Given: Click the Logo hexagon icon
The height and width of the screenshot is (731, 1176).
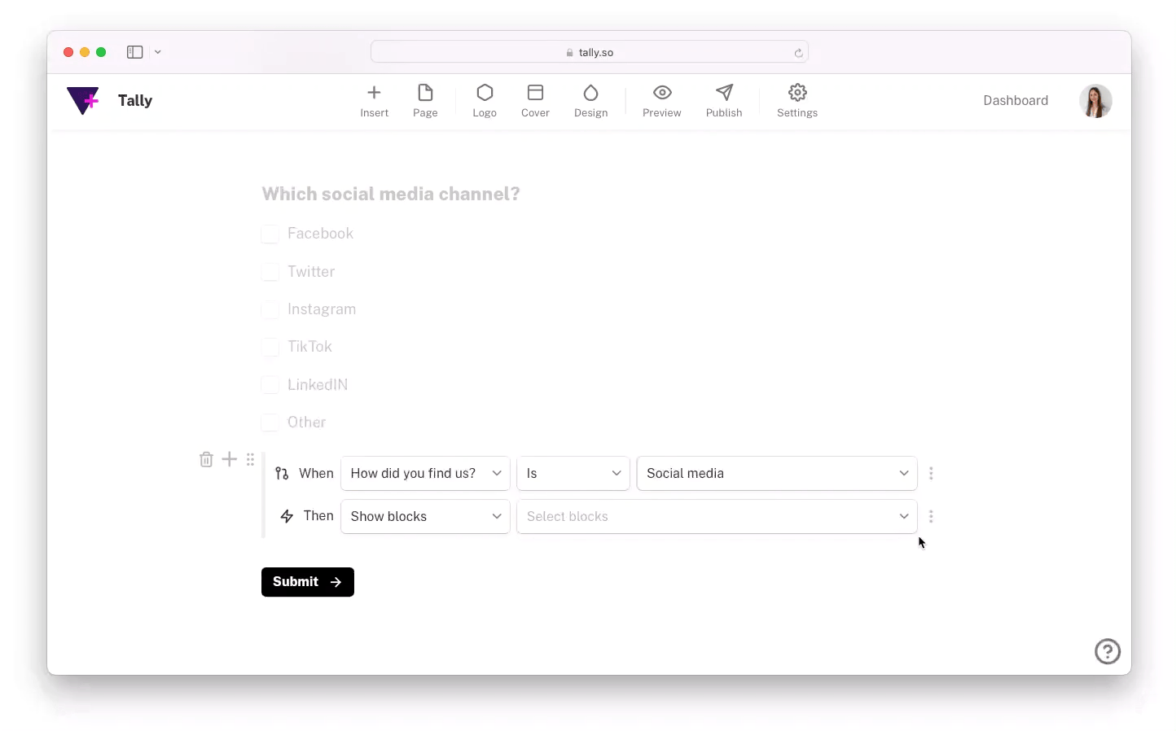Looking at the screenshot, I should click(x=485, y=92).
